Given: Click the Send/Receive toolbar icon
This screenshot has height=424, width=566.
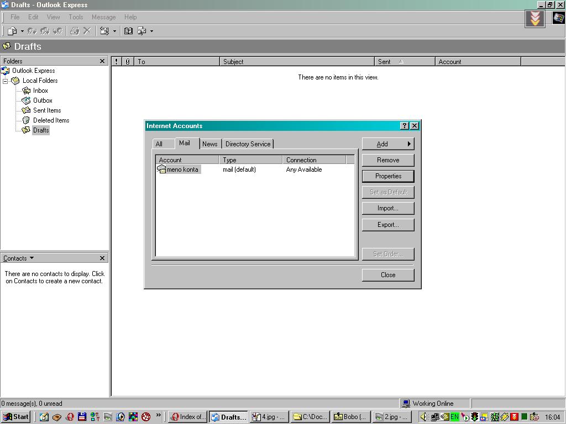Looking at the screenshot, I should pos(104,31).
